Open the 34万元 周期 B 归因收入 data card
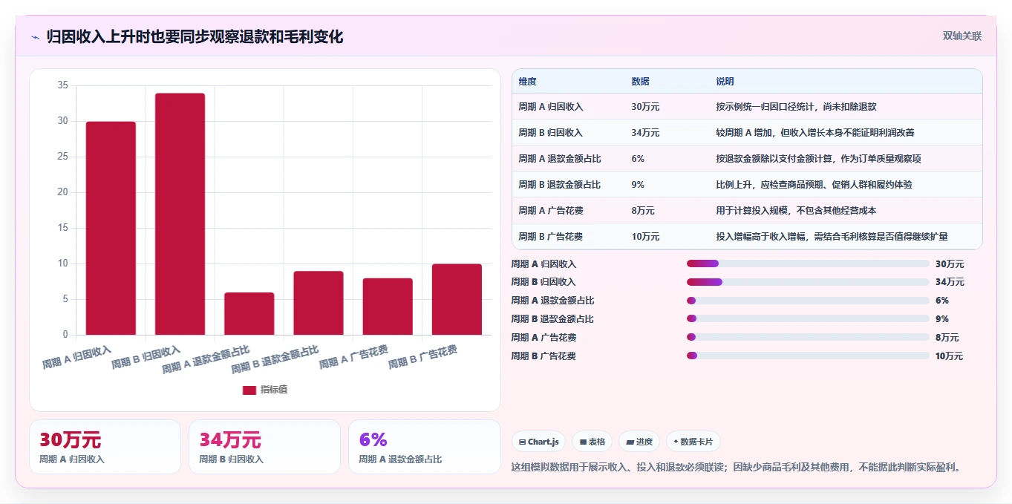The image size is (1012, 504). click(264, 447)
